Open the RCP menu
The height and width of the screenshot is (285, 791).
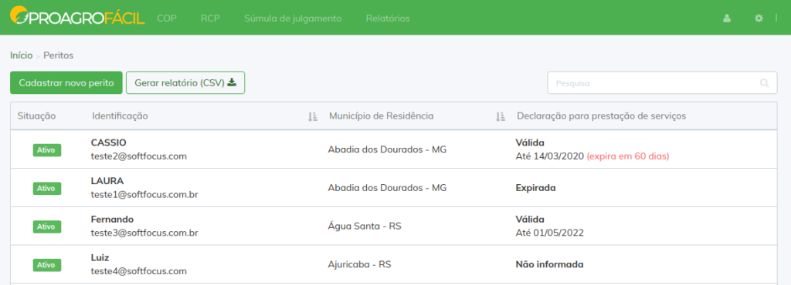click(210, 18)
